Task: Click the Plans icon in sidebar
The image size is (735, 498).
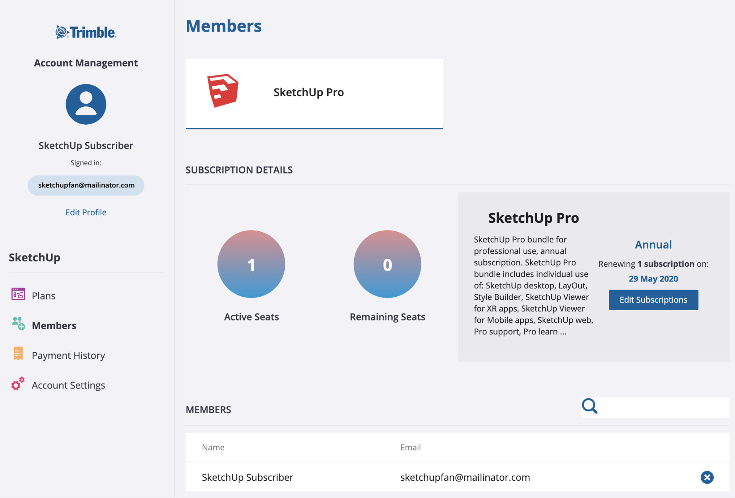Action: [x=18, y=294]
